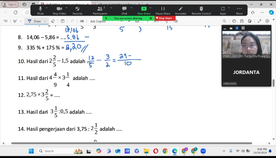Viewport: 276px width, 158px height.
Task: Open File Explorer from taskbar
Action: 146,151
